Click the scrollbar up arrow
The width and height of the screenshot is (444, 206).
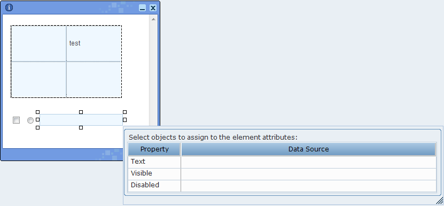pos(153,19)
